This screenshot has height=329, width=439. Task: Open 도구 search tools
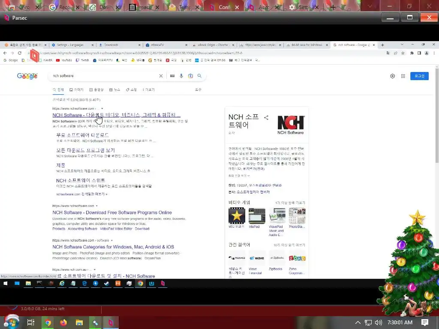click(x=198, y=90)
